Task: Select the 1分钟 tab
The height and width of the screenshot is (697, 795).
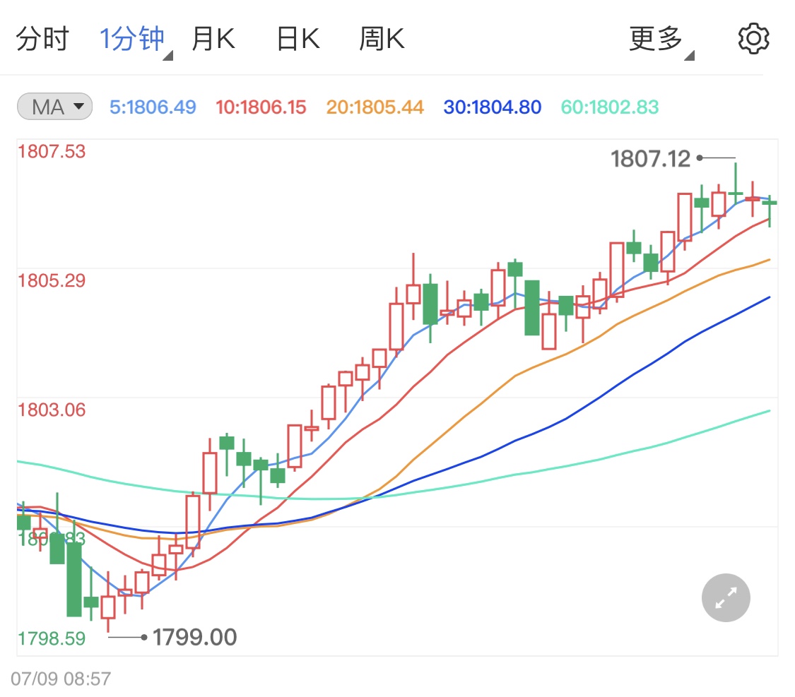Action: 133,39
